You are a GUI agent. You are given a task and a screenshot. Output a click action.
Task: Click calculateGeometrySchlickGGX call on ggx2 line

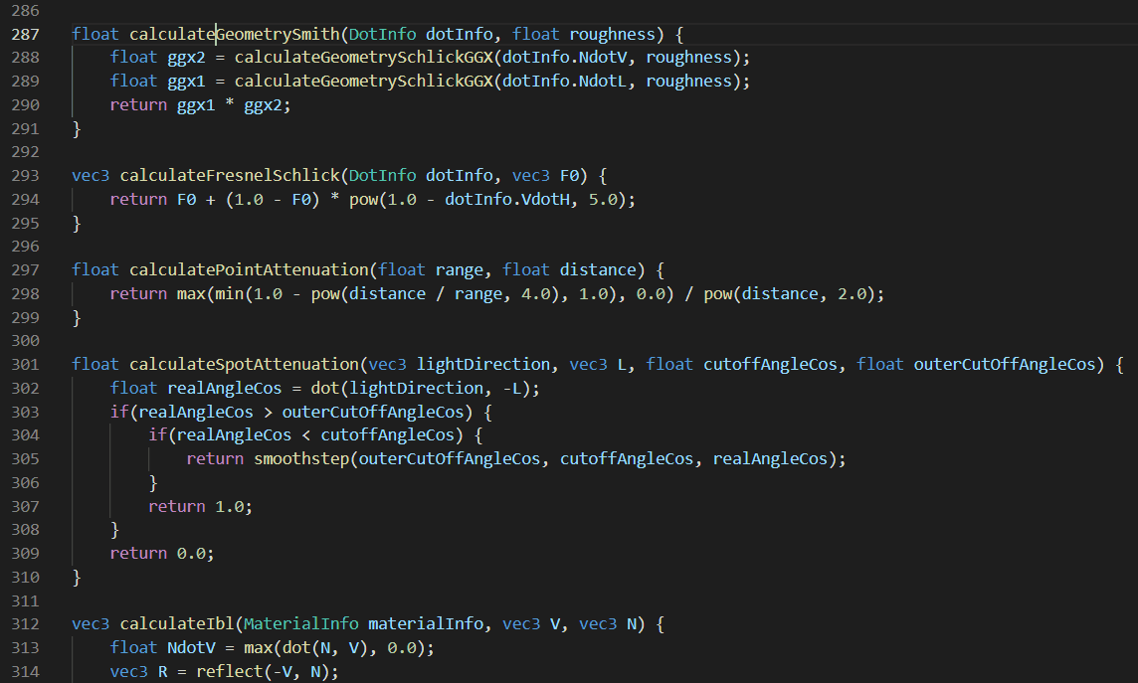364,58
